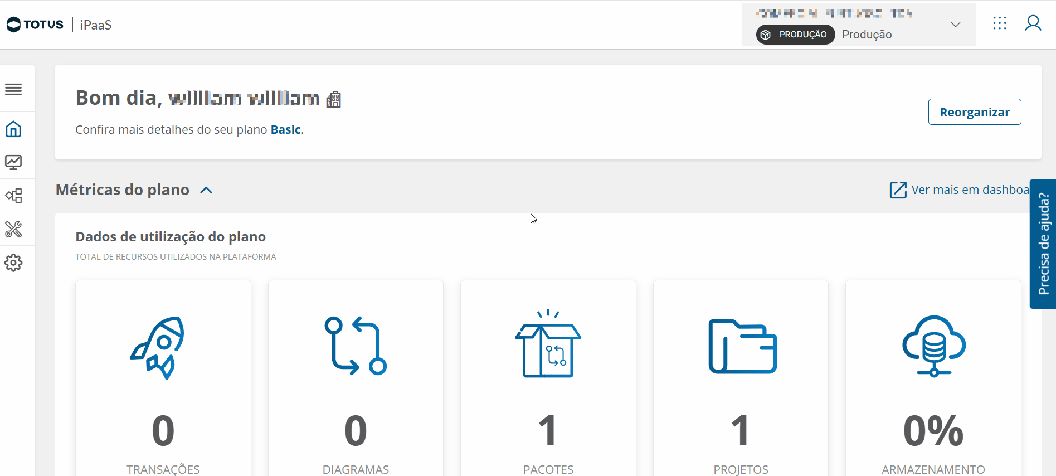Screen dimensions: 1056x476
Task: Open the user profile icon
Action: pyautogui.click(x=1033, y=23)
